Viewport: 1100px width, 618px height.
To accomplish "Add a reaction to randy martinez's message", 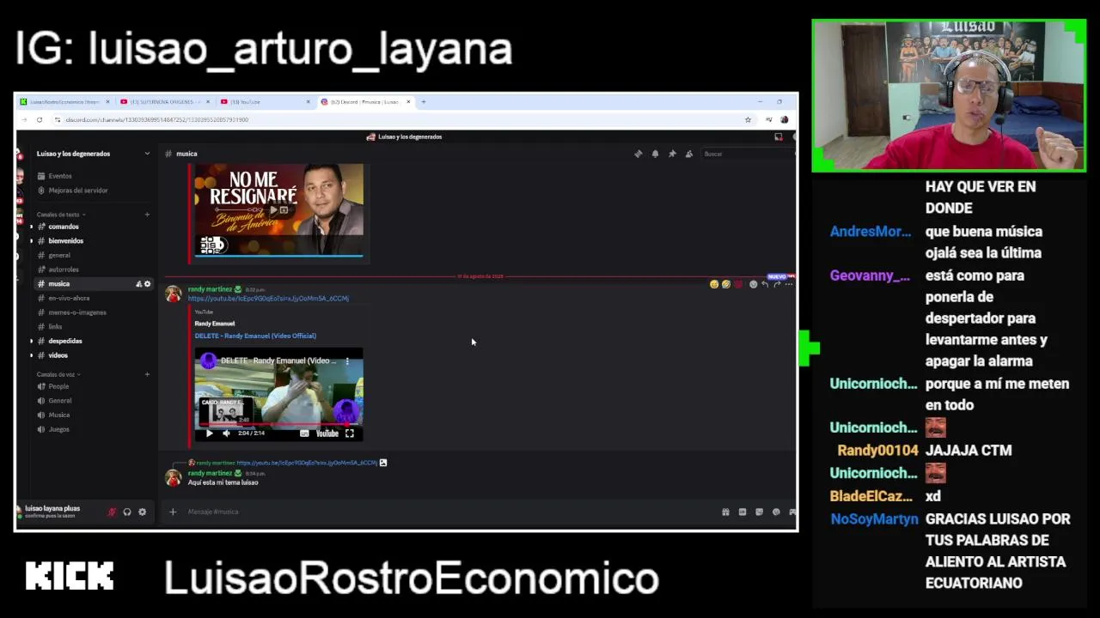I will click(x=753, y=284).
